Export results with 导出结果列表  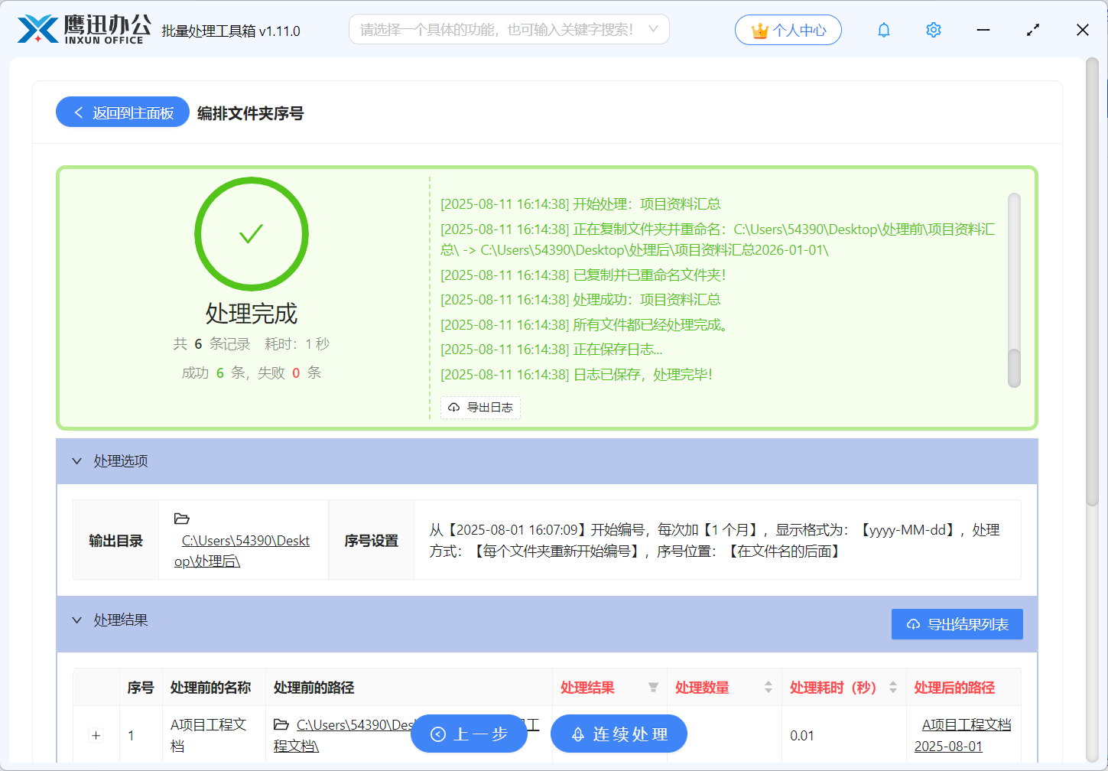click(957, 624)
